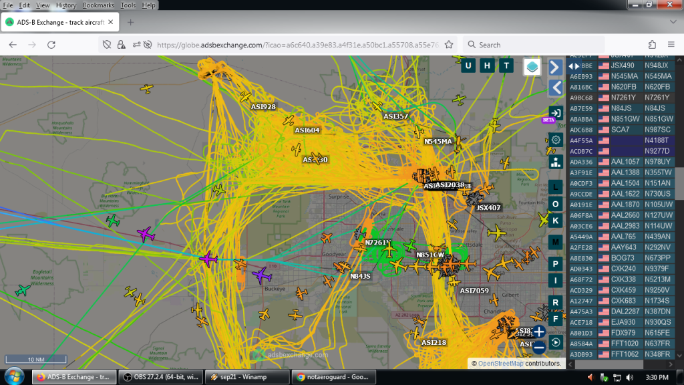
Task: Select the ASI7059 aircraft label
Action: pyautogui.click(x=475, y=291)
